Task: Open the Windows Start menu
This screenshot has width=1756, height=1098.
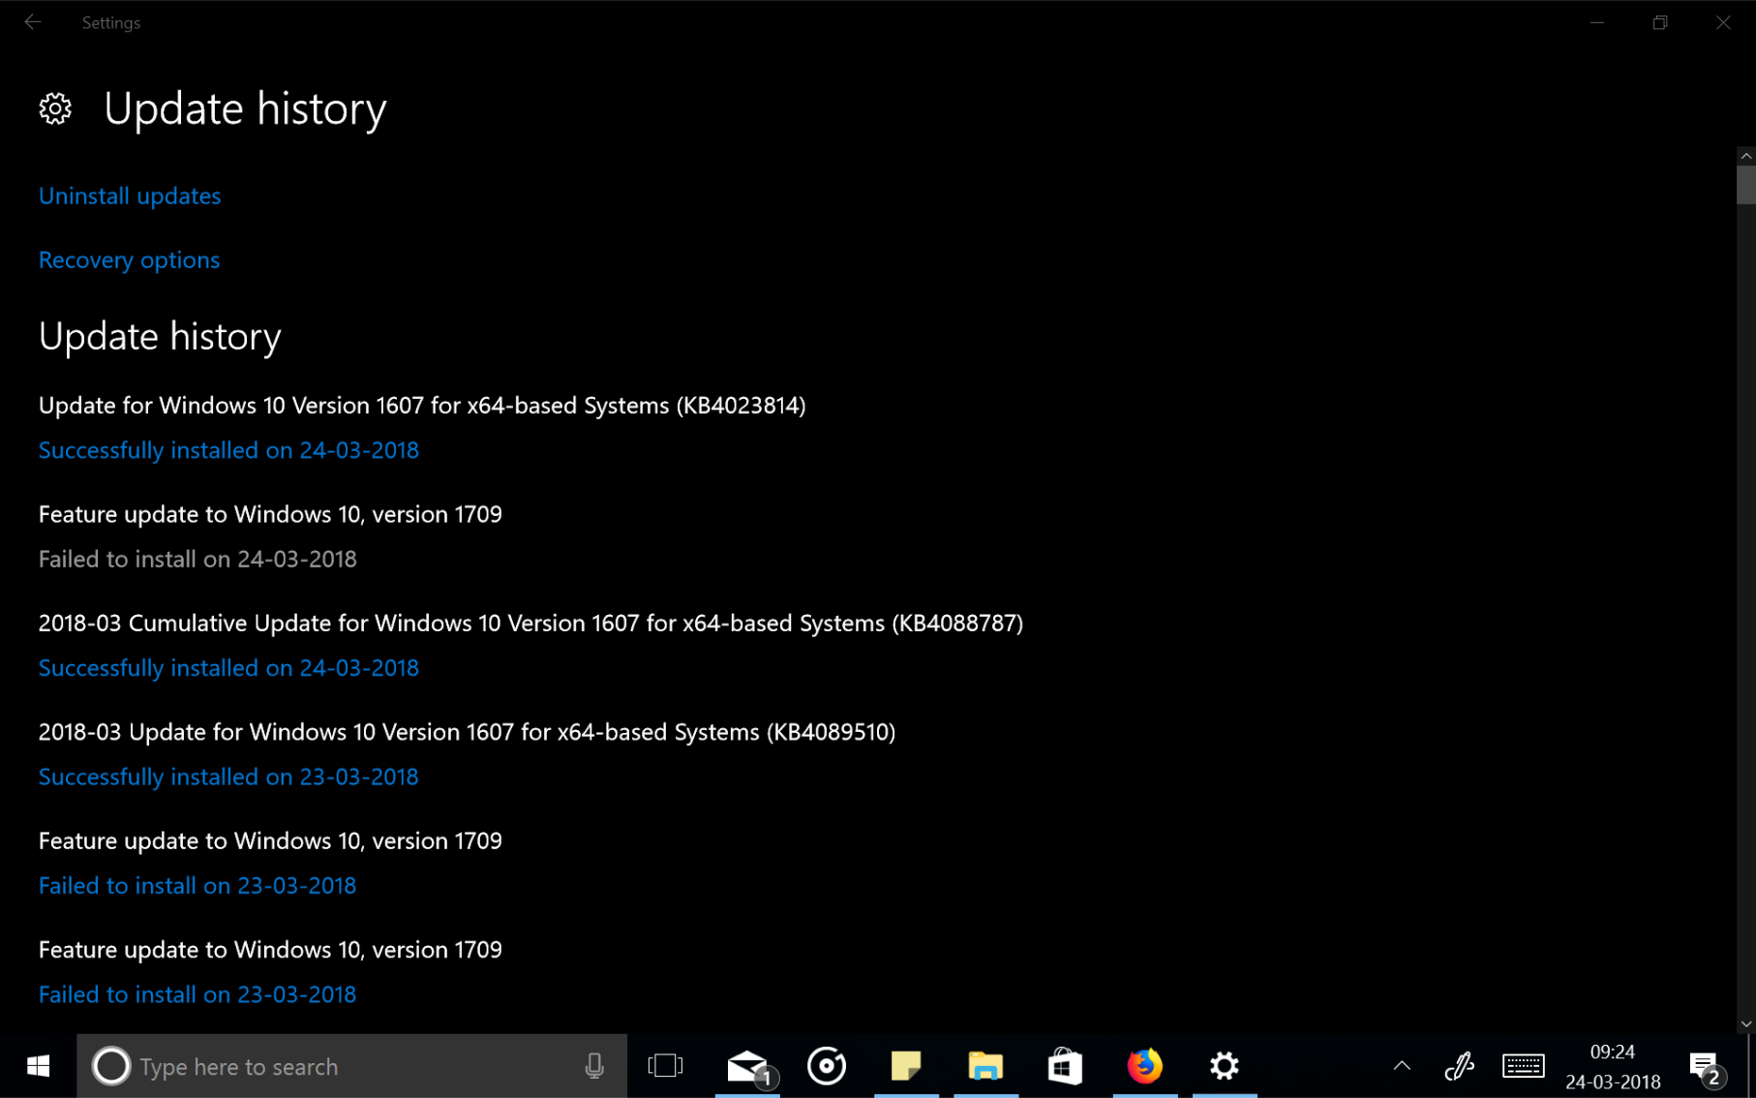Action: pyautogui.click(x=38, y=1066)
